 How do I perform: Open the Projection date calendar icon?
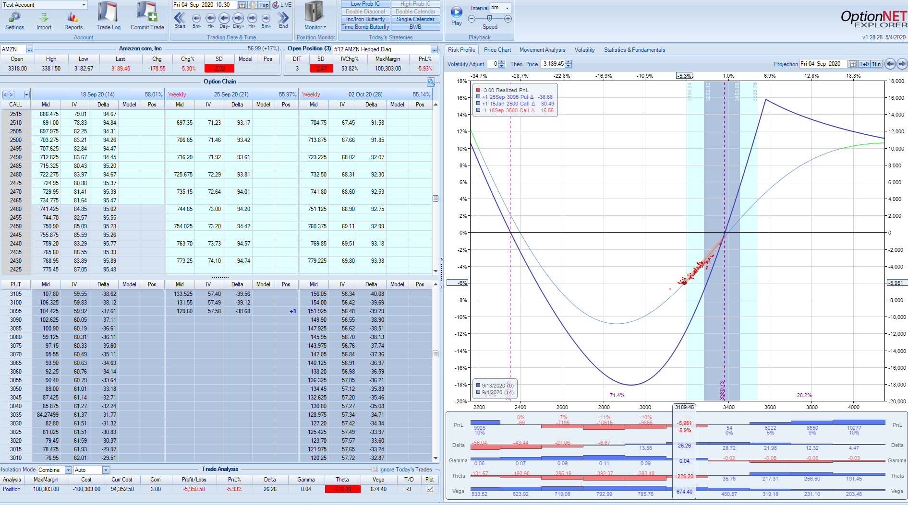852,63
